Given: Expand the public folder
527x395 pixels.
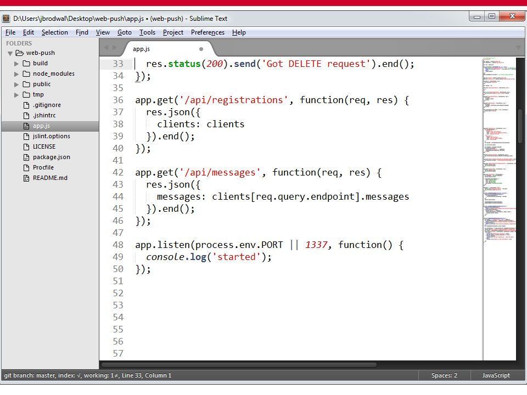Looking at the screenshot, I should pos(16,84).
